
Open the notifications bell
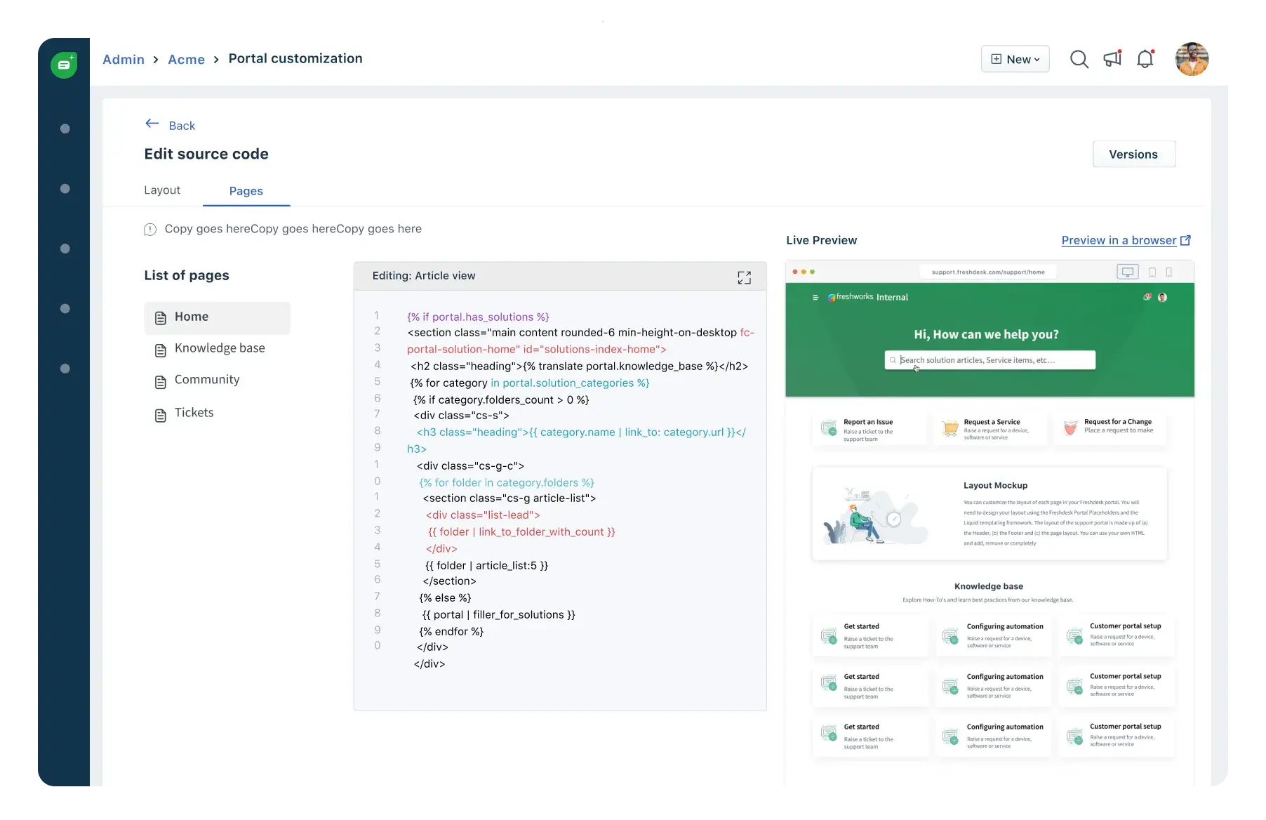1145,60
